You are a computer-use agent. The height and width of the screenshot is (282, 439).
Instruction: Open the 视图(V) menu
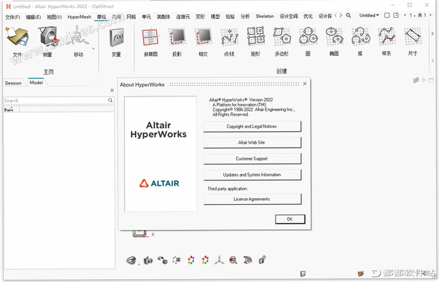[54, 17]
